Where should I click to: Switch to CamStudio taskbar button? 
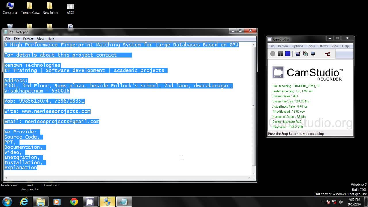coord(91,202)
